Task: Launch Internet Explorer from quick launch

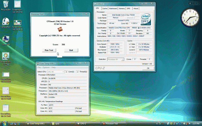Action: point(19,124)
